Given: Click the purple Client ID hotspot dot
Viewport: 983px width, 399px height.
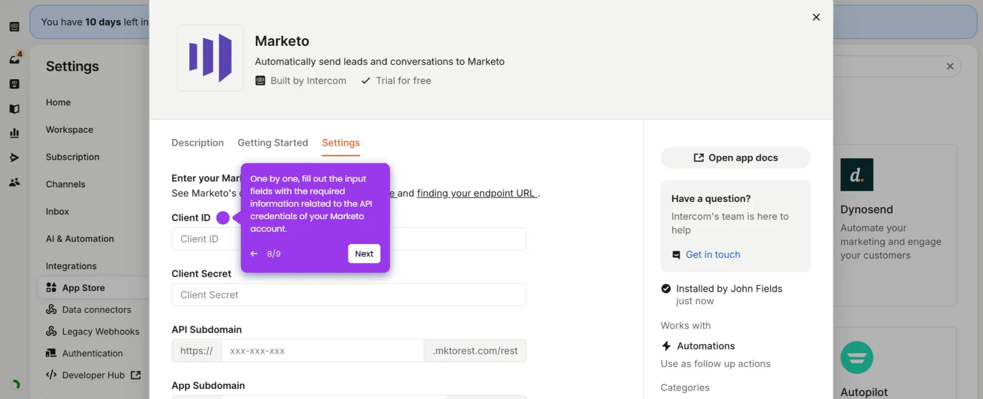Looking at the screenshot, I should (223, 218).
